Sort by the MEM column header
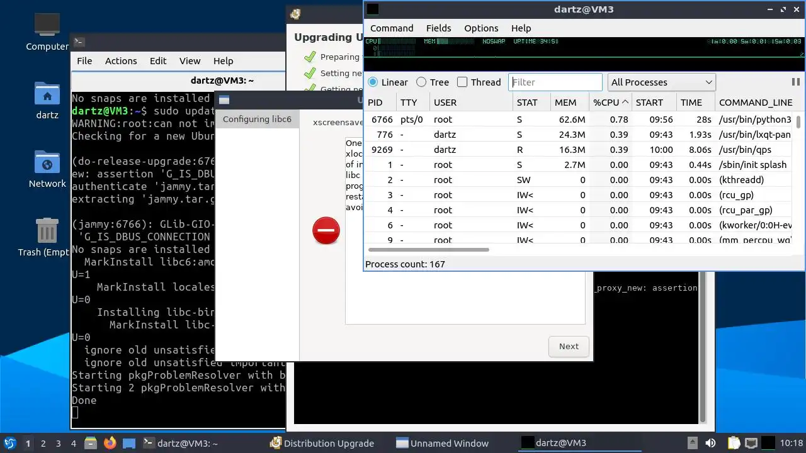This screenshot has height=453, width=806. 569,103
